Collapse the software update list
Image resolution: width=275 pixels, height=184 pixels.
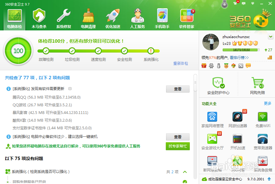point(70,88)
